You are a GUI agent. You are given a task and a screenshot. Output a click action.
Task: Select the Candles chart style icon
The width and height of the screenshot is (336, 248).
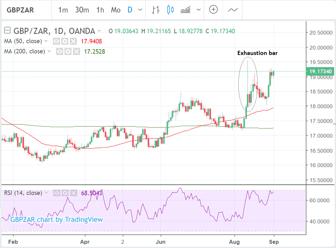(x=170, y=10)
